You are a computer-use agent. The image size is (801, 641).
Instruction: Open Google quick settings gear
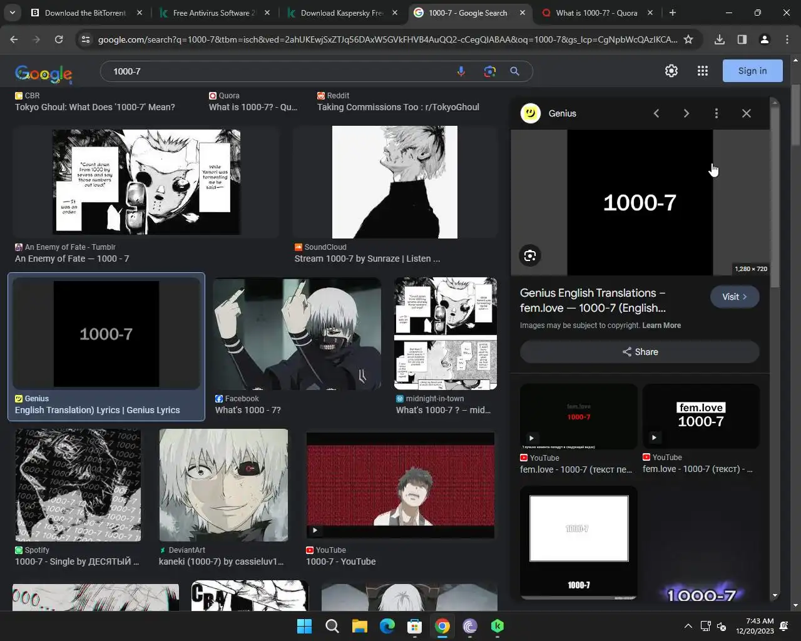671,71
